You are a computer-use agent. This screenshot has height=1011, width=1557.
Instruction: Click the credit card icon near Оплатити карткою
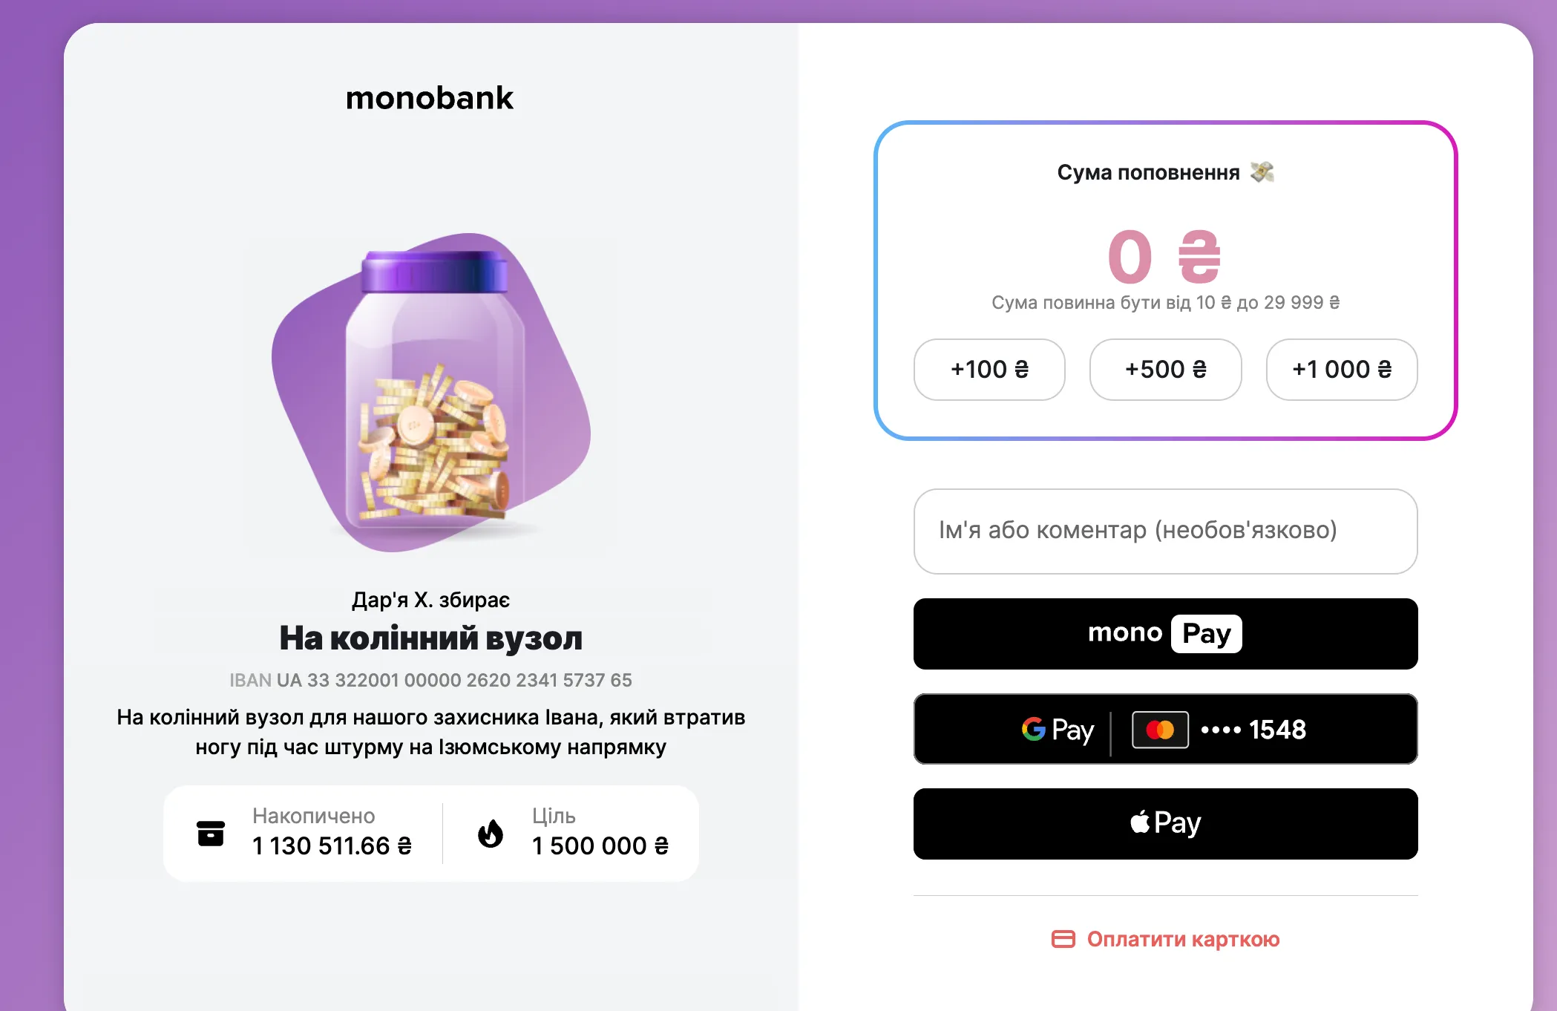point(1063,939)
